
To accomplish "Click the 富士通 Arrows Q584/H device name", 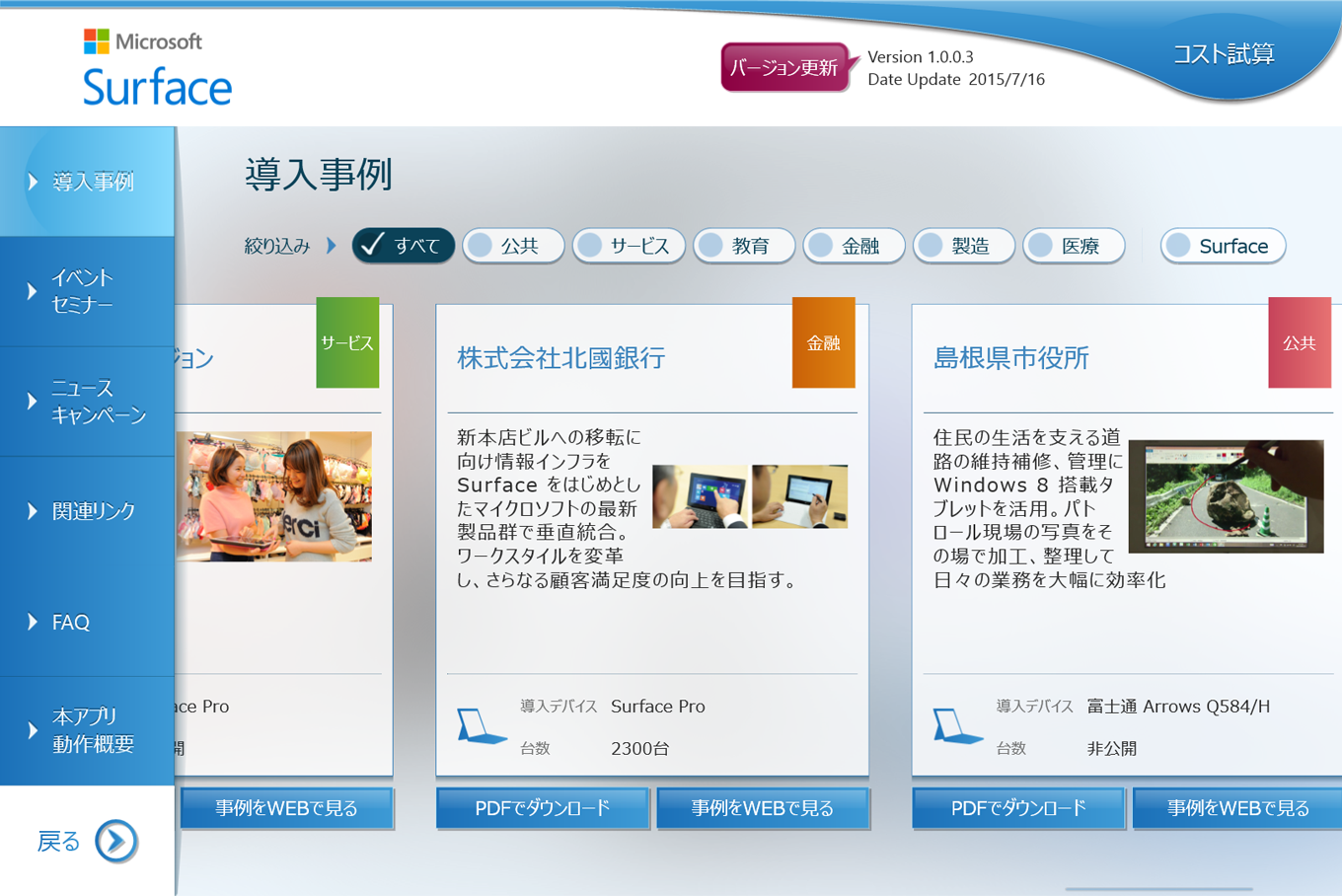I will point(1178,707).
